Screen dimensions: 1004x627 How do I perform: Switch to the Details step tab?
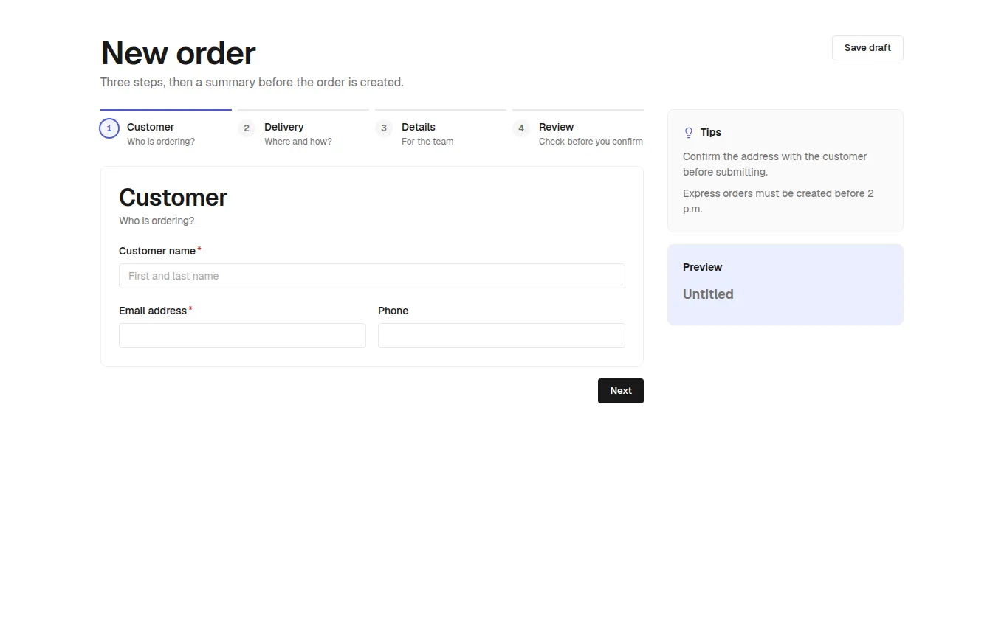tap(441, 131)
